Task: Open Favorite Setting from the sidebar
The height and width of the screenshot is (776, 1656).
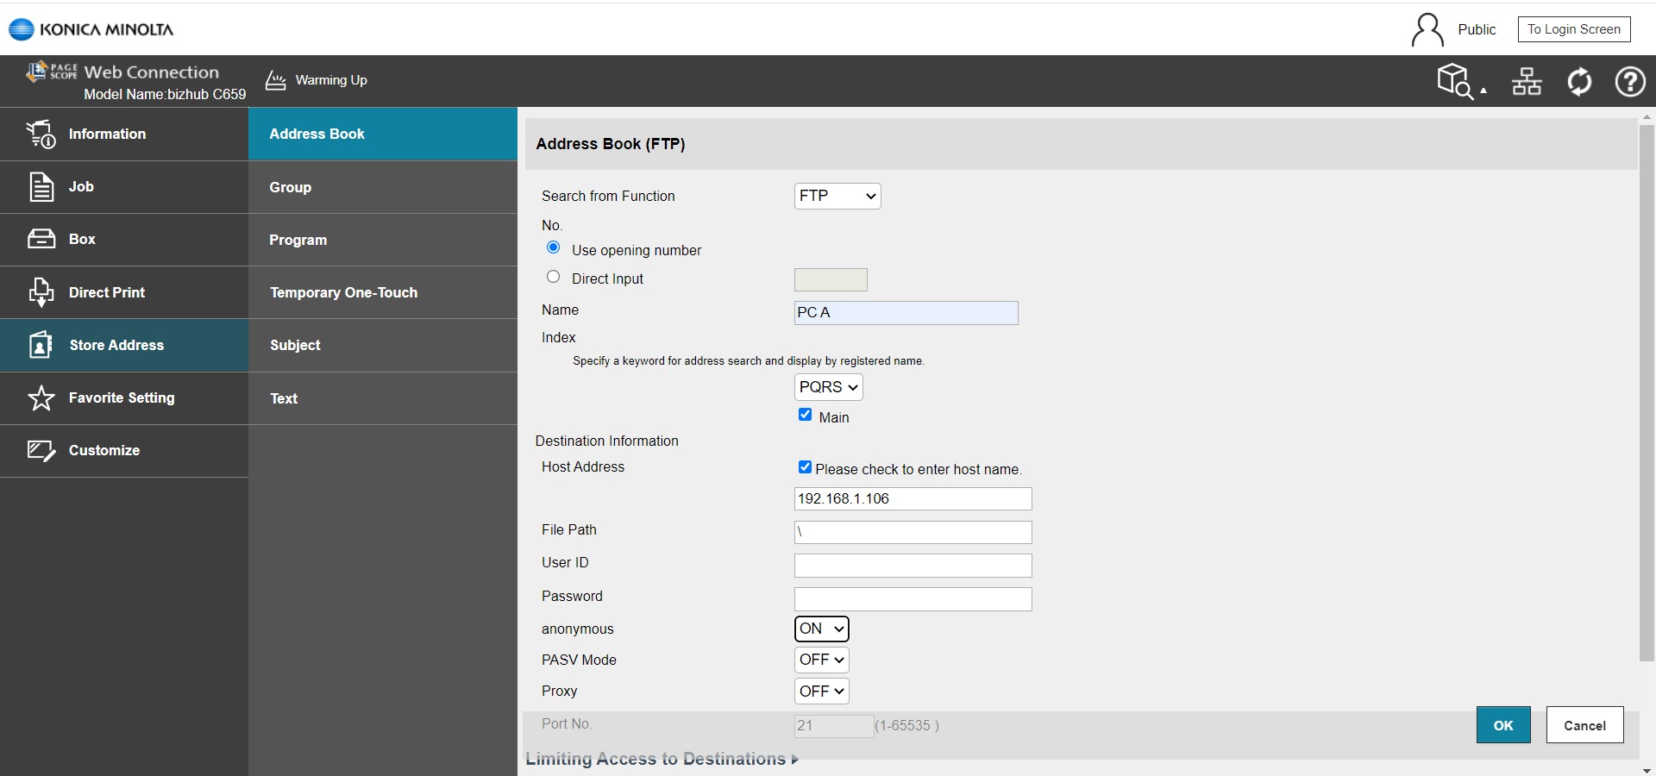Action: tap(120, 397)
